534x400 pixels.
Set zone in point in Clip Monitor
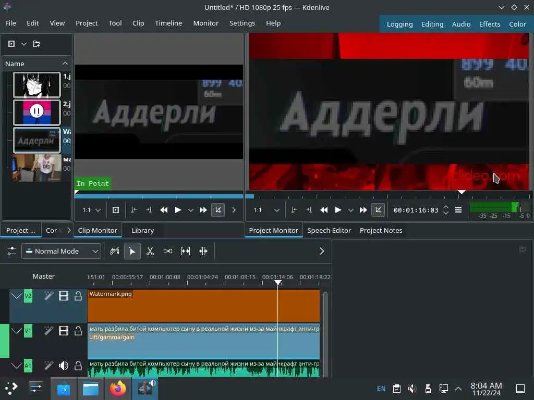[134, 210]
